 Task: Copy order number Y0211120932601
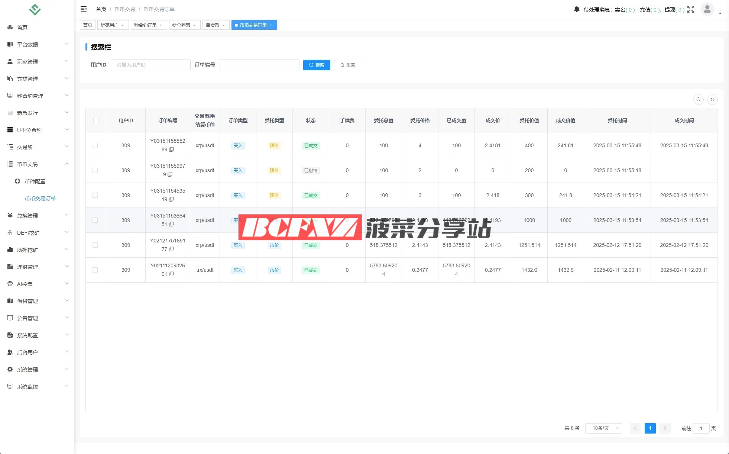tap(172, 274)
